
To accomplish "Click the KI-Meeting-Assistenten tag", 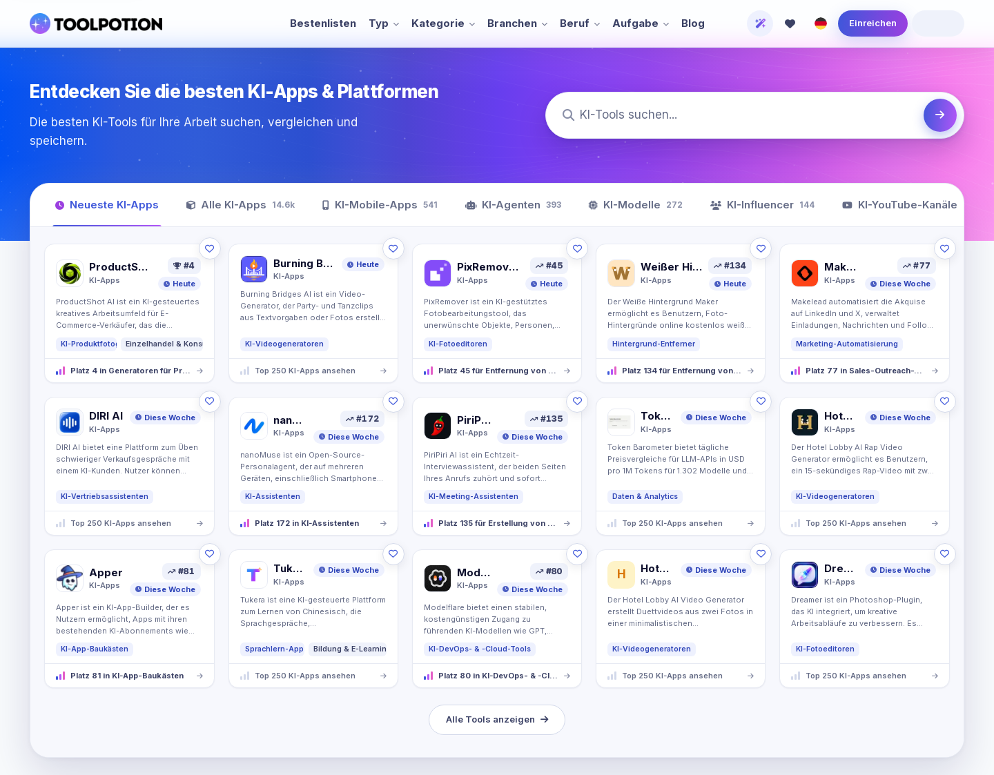I will [x=474, y=496].
